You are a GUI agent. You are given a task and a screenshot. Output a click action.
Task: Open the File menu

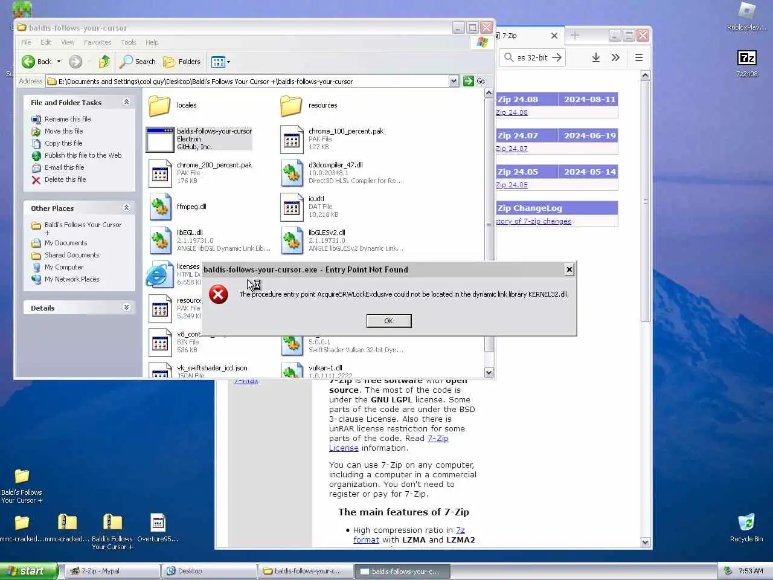26,42
